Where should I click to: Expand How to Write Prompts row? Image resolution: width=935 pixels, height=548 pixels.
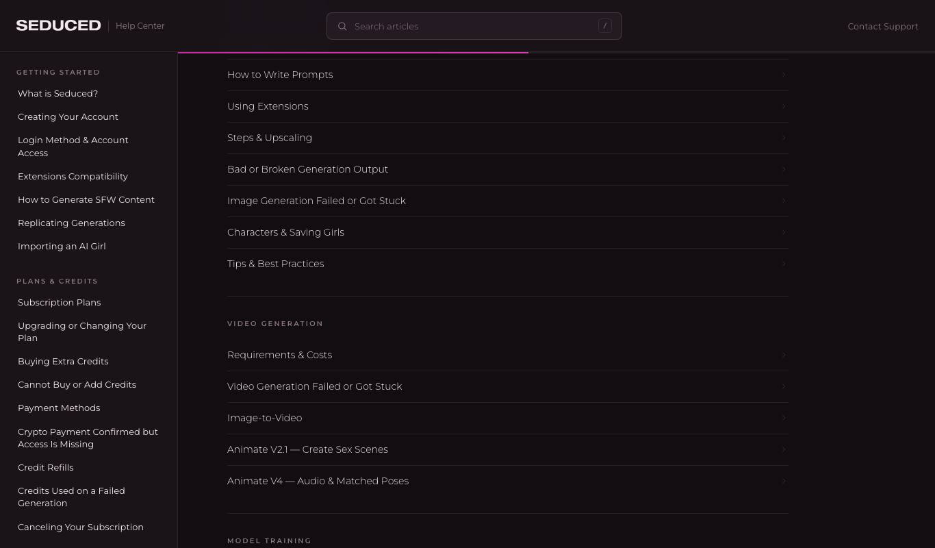508,75
